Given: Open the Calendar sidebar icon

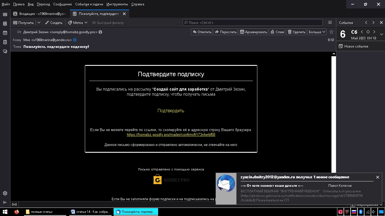Looking at the screenshot, I should (x=5, y=33).
